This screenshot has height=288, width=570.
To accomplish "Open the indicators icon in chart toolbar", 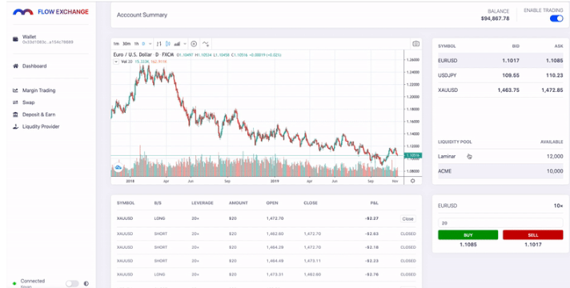I will coord(206,44).
